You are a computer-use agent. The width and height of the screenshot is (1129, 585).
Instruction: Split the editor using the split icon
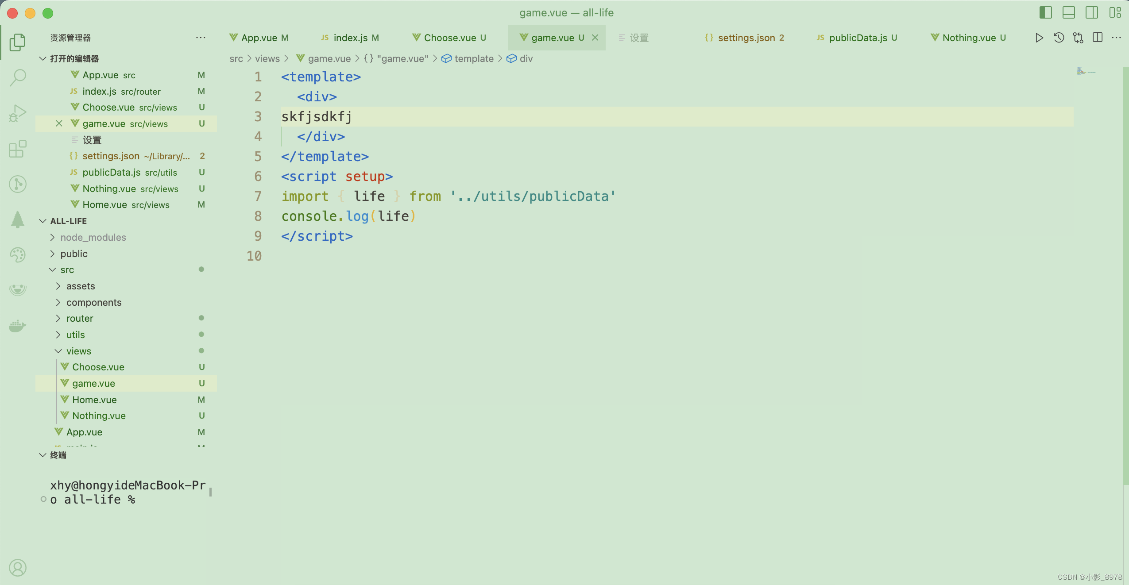click(1098, 38)
